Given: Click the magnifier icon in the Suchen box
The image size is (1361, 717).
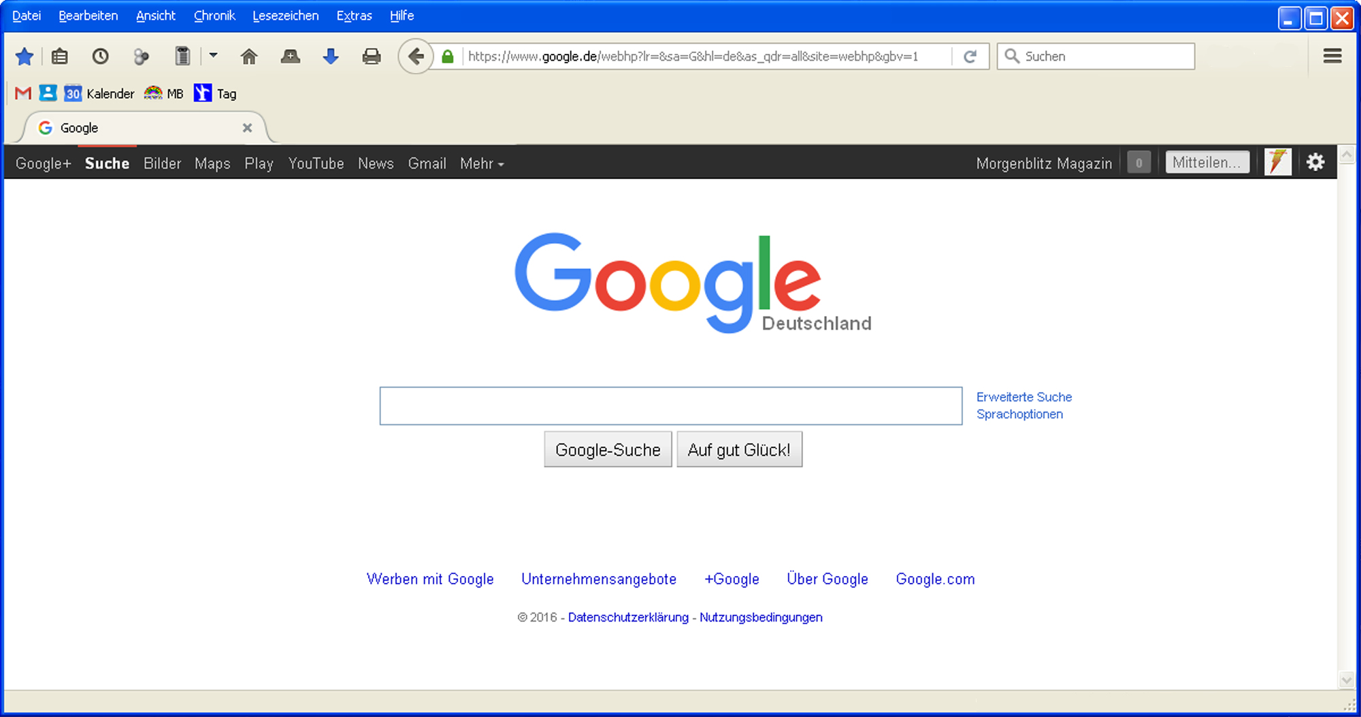Looking at the screenshot, I should pyautogui.click(x=1012, y=56).
